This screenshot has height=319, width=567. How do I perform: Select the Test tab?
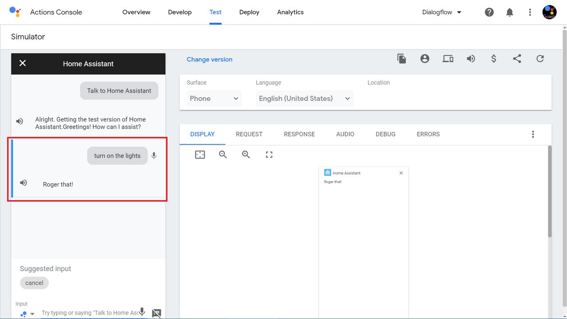pyautogui.click(x=216, y=12)
